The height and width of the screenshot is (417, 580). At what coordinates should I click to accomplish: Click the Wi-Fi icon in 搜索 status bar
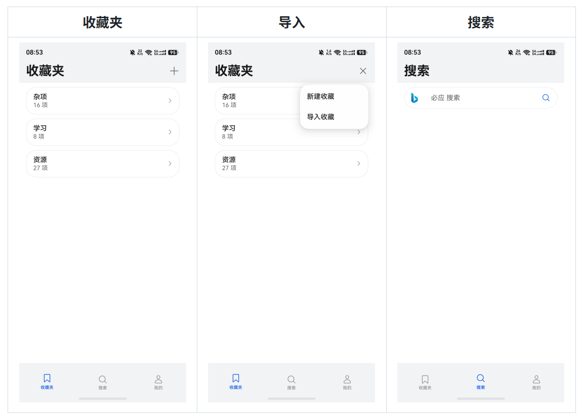527,53
